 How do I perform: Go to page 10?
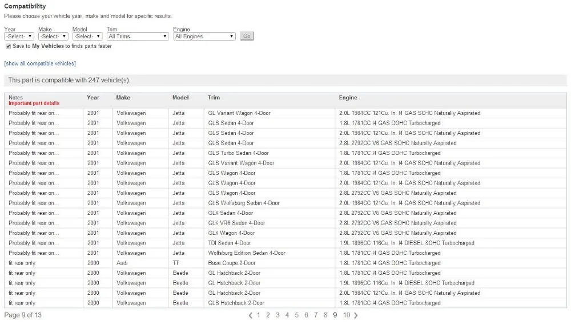tap(347, 315)
